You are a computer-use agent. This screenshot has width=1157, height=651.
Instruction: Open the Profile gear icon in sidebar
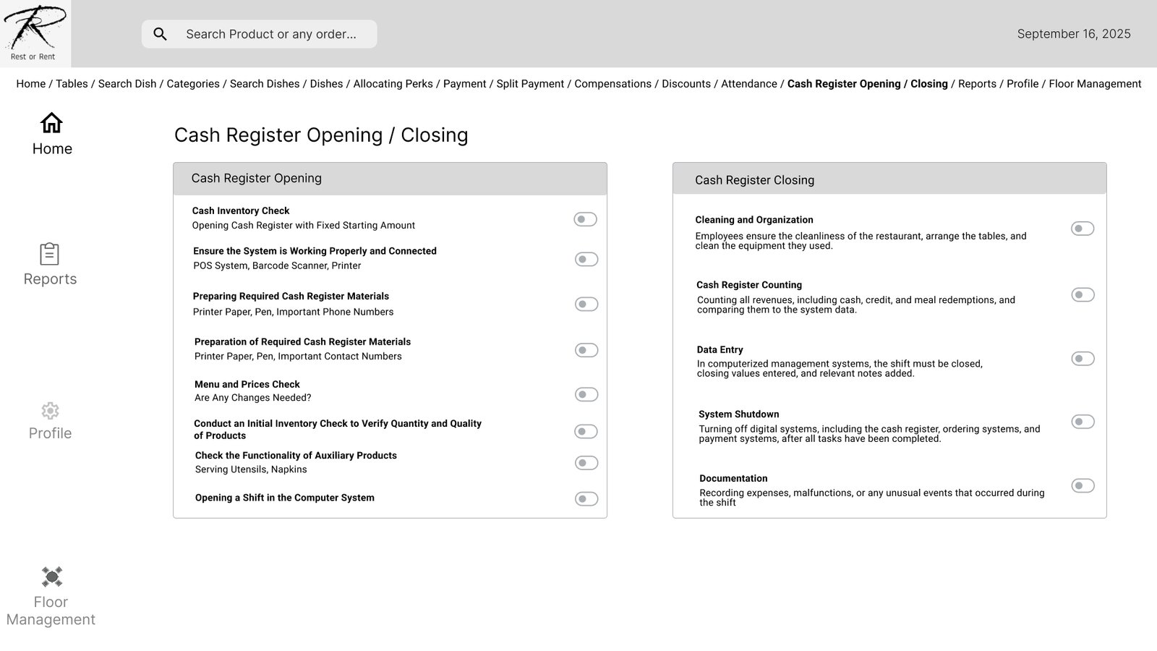pyautogui.click(x=50, y=411)
